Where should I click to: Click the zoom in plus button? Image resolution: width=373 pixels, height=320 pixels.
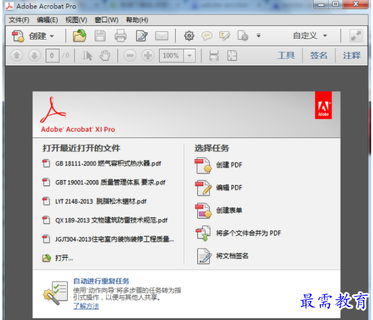[x=148, y=56]
